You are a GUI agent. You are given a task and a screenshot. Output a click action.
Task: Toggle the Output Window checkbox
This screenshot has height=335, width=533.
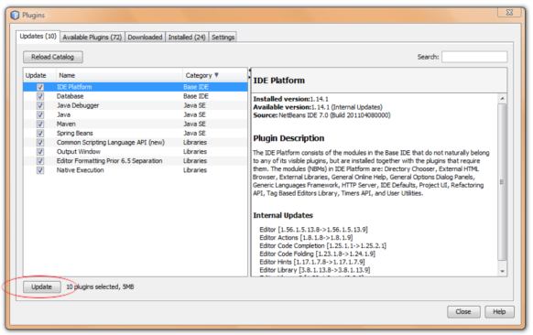tap(40, 152)
